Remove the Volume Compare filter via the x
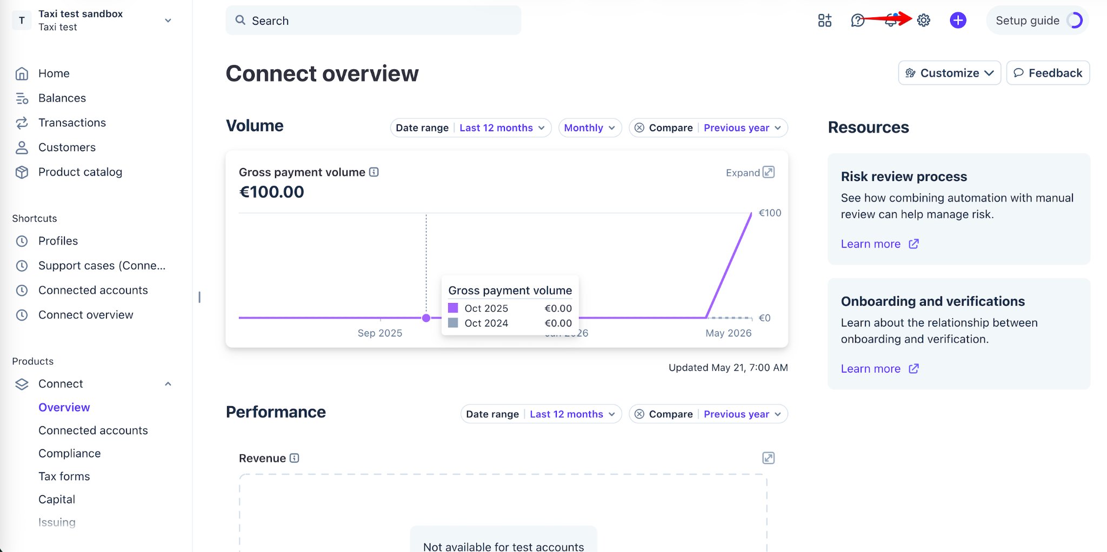The height and width of the screenshot is (552, 1107). pos(639,128)
